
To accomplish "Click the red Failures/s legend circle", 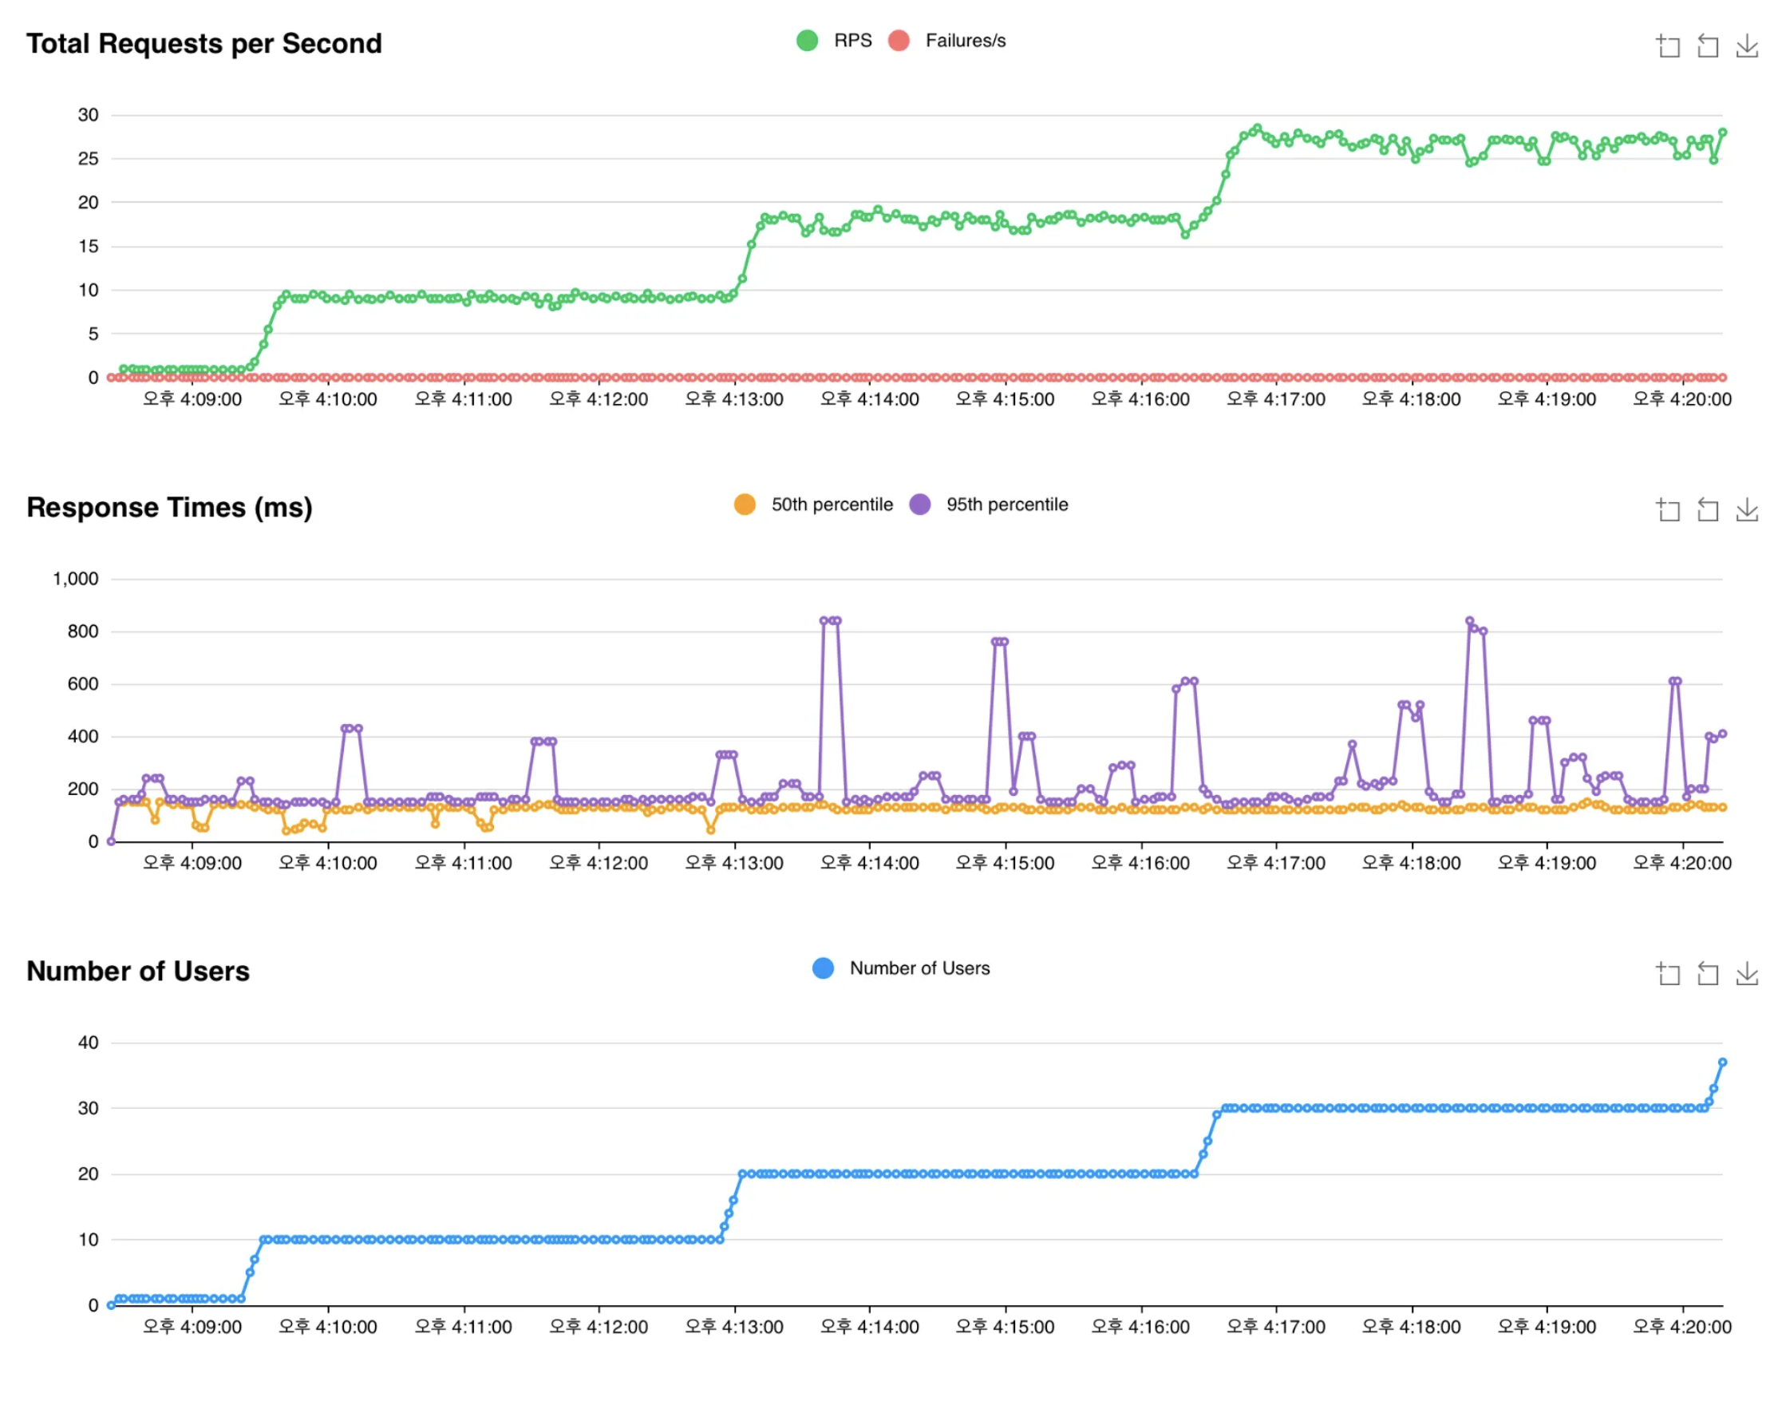I will [899, 40].
